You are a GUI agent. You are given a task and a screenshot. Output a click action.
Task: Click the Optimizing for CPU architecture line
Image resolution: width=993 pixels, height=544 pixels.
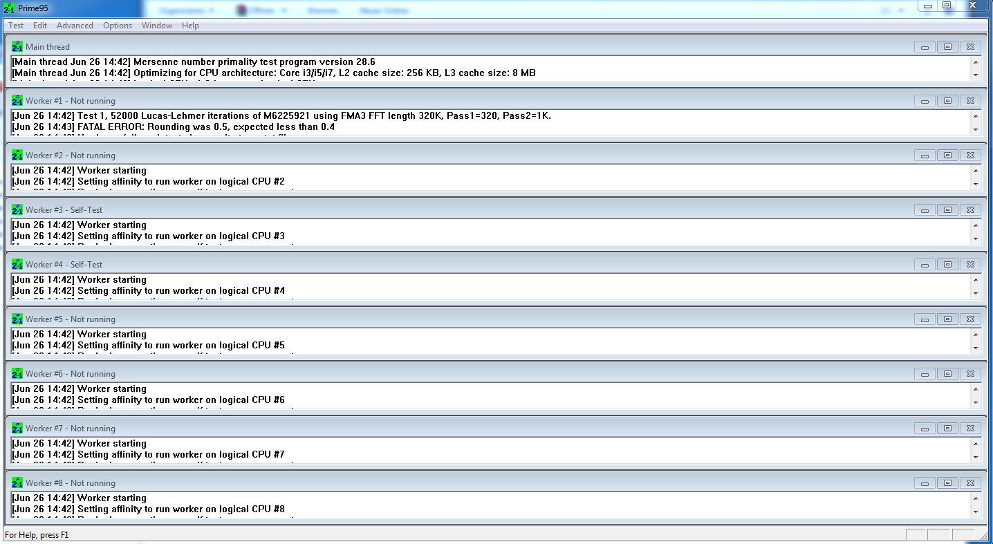274,73
